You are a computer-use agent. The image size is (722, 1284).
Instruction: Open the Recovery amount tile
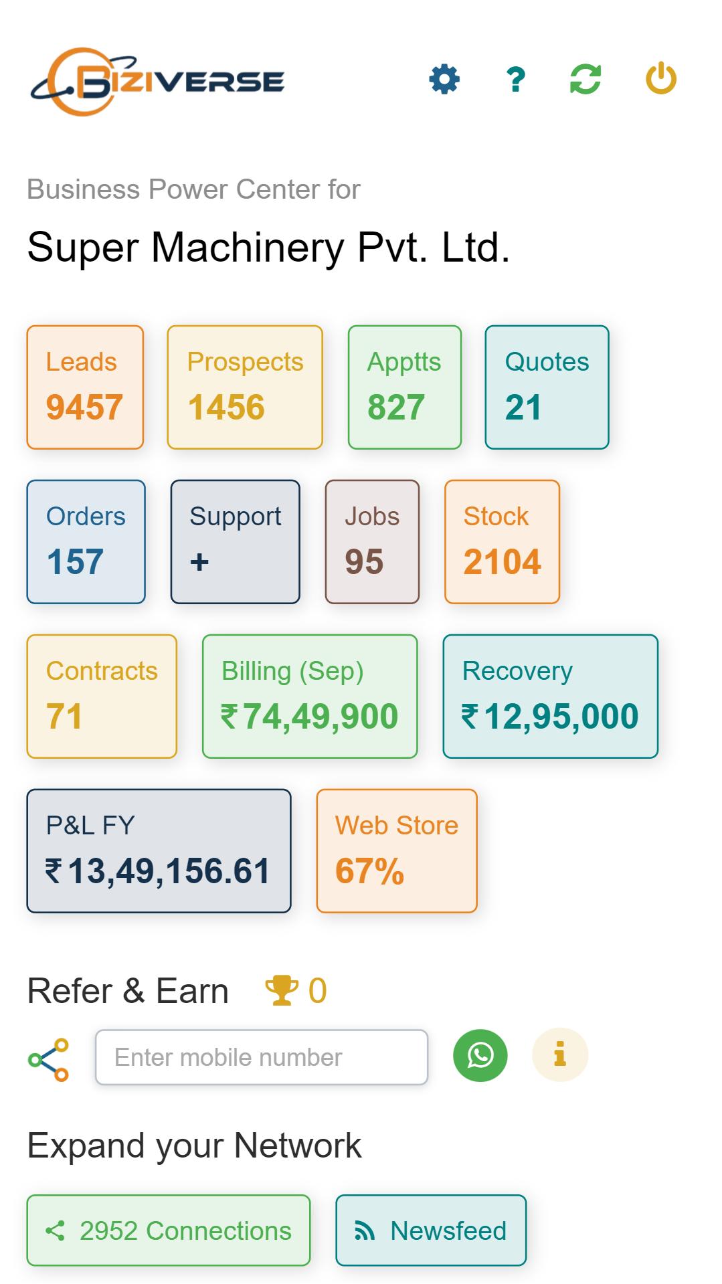[551, 697]
